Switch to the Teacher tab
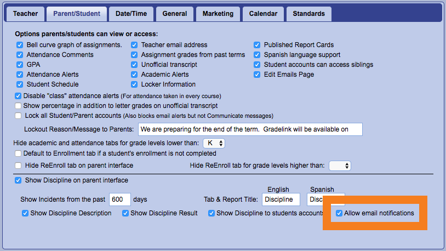 click(x=25, y=13)
